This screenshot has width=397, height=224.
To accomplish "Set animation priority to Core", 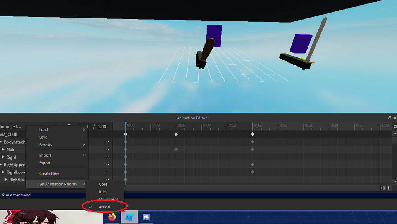I will click(105, 184).
